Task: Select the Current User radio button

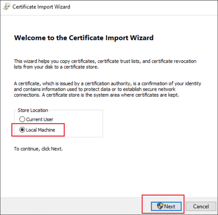Action: pos(22,120)
